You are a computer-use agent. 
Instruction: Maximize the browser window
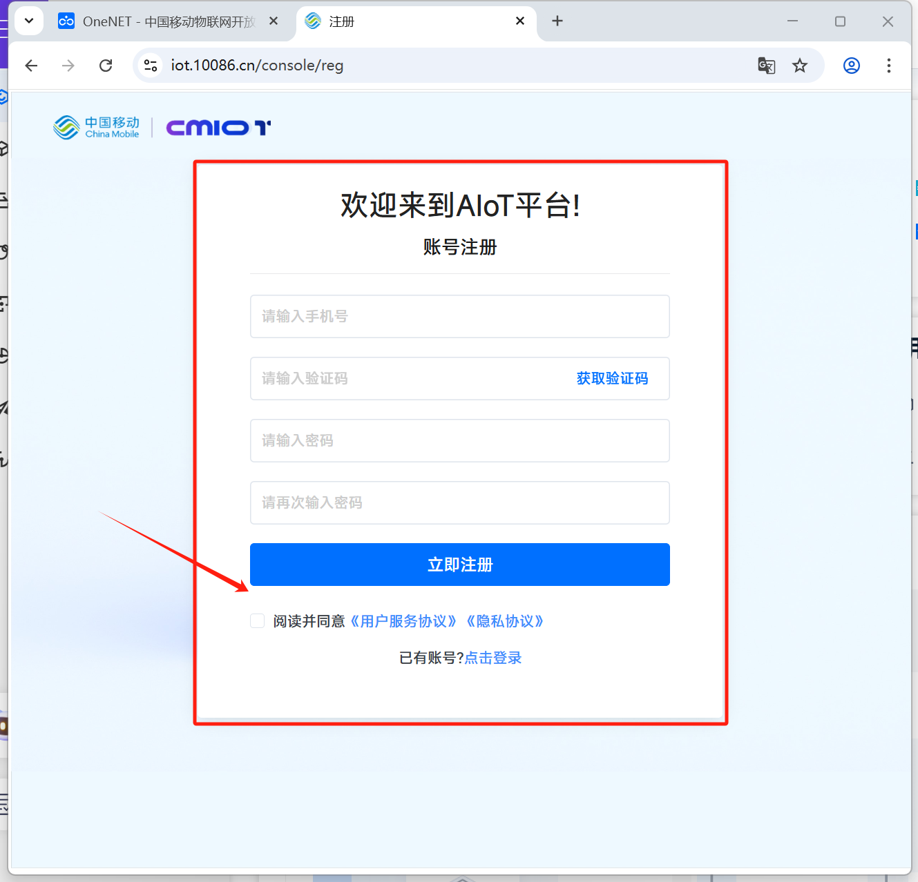840,21
